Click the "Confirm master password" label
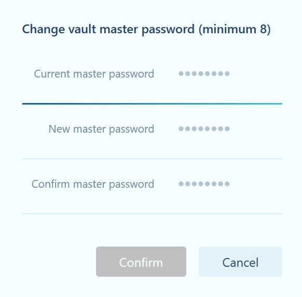 [93, 184]
